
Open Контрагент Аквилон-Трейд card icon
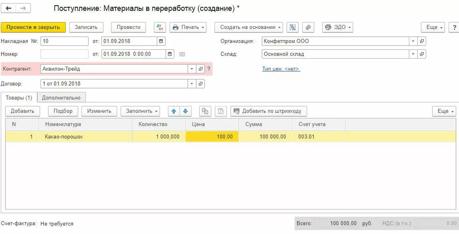pos(200,69)
